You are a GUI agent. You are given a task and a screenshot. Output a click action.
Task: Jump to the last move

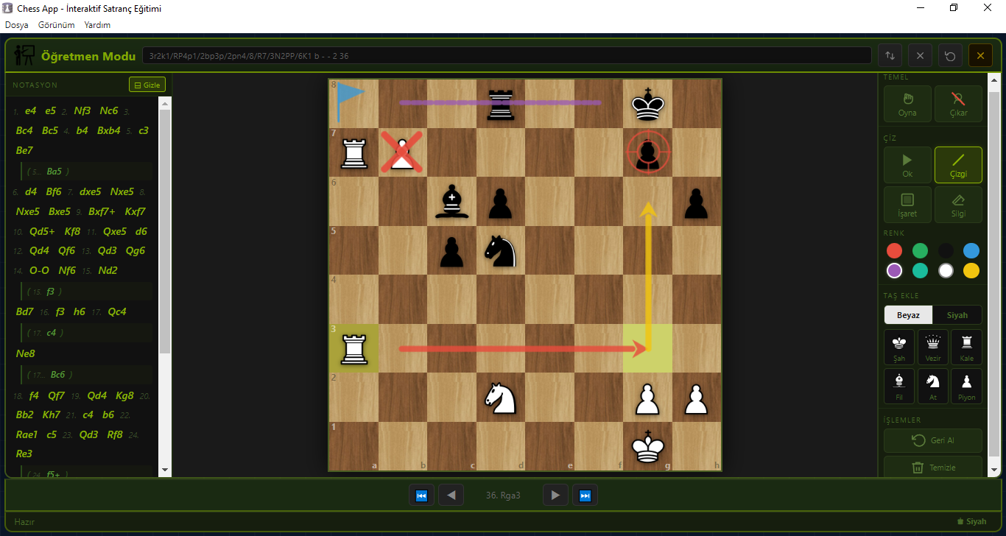coord(585,496)
